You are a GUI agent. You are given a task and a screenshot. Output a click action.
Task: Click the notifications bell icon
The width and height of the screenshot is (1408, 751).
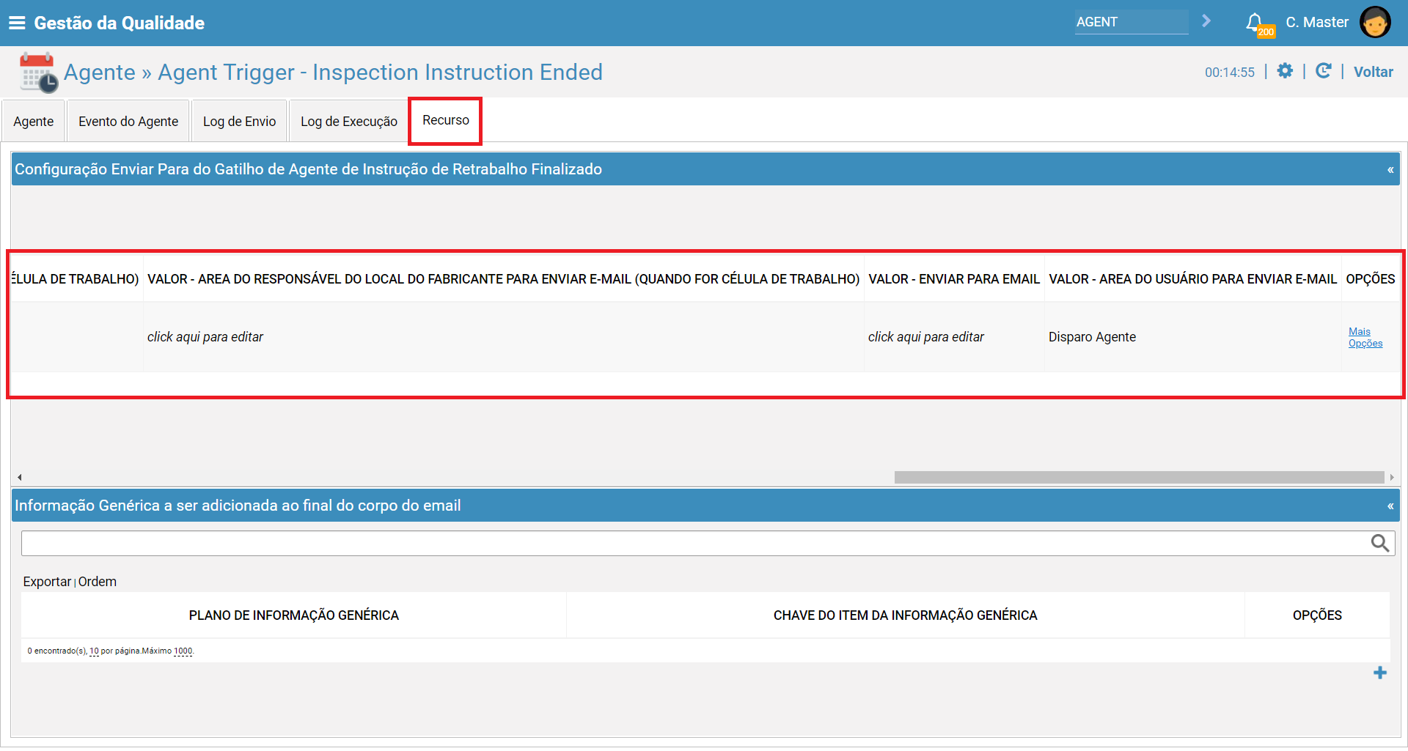click(1255, 23)
